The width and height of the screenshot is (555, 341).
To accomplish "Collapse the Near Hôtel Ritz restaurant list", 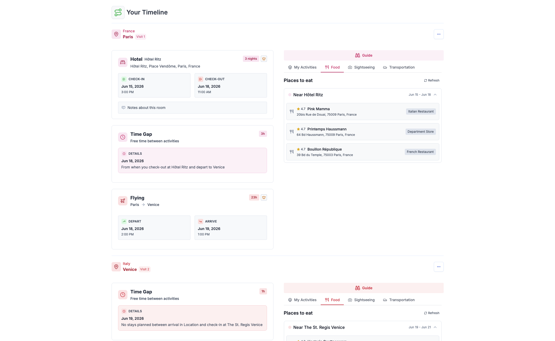I will [x=435, y=95].
